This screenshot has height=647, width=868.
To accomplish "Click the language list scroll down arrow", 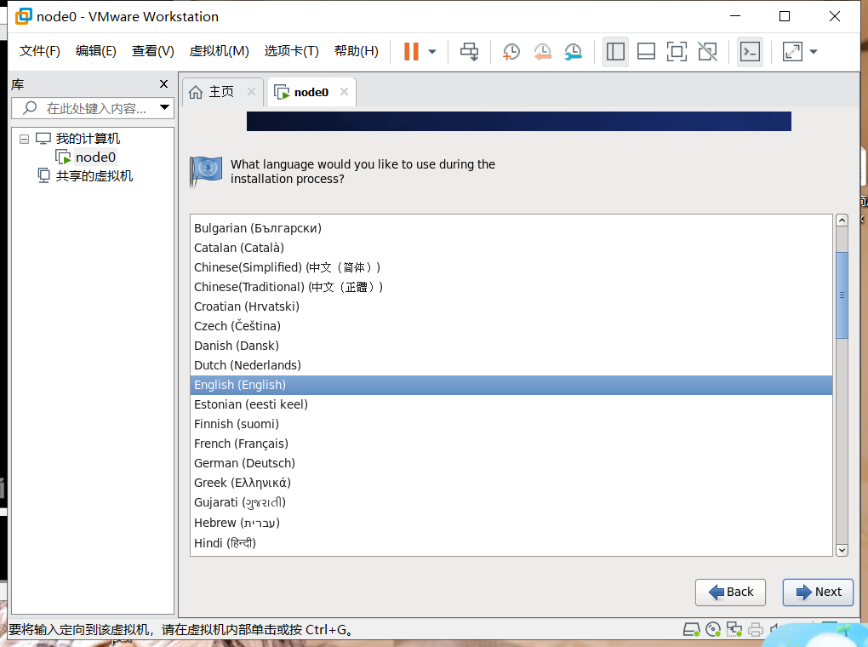I will [842, 550].
